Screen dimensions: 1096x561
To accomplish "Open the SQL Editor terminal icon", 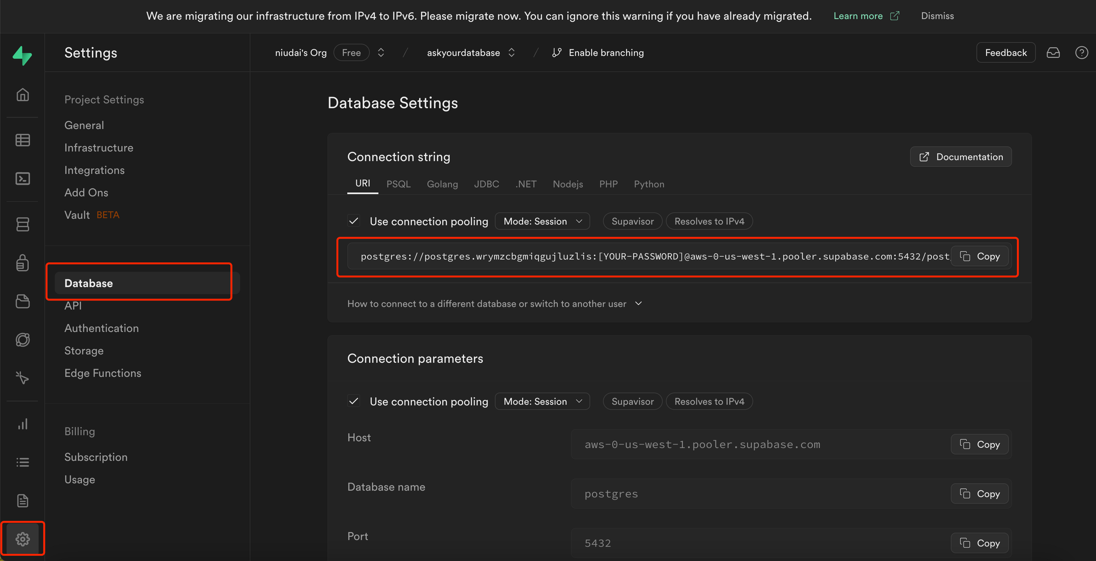I will (x=23, y=179).
